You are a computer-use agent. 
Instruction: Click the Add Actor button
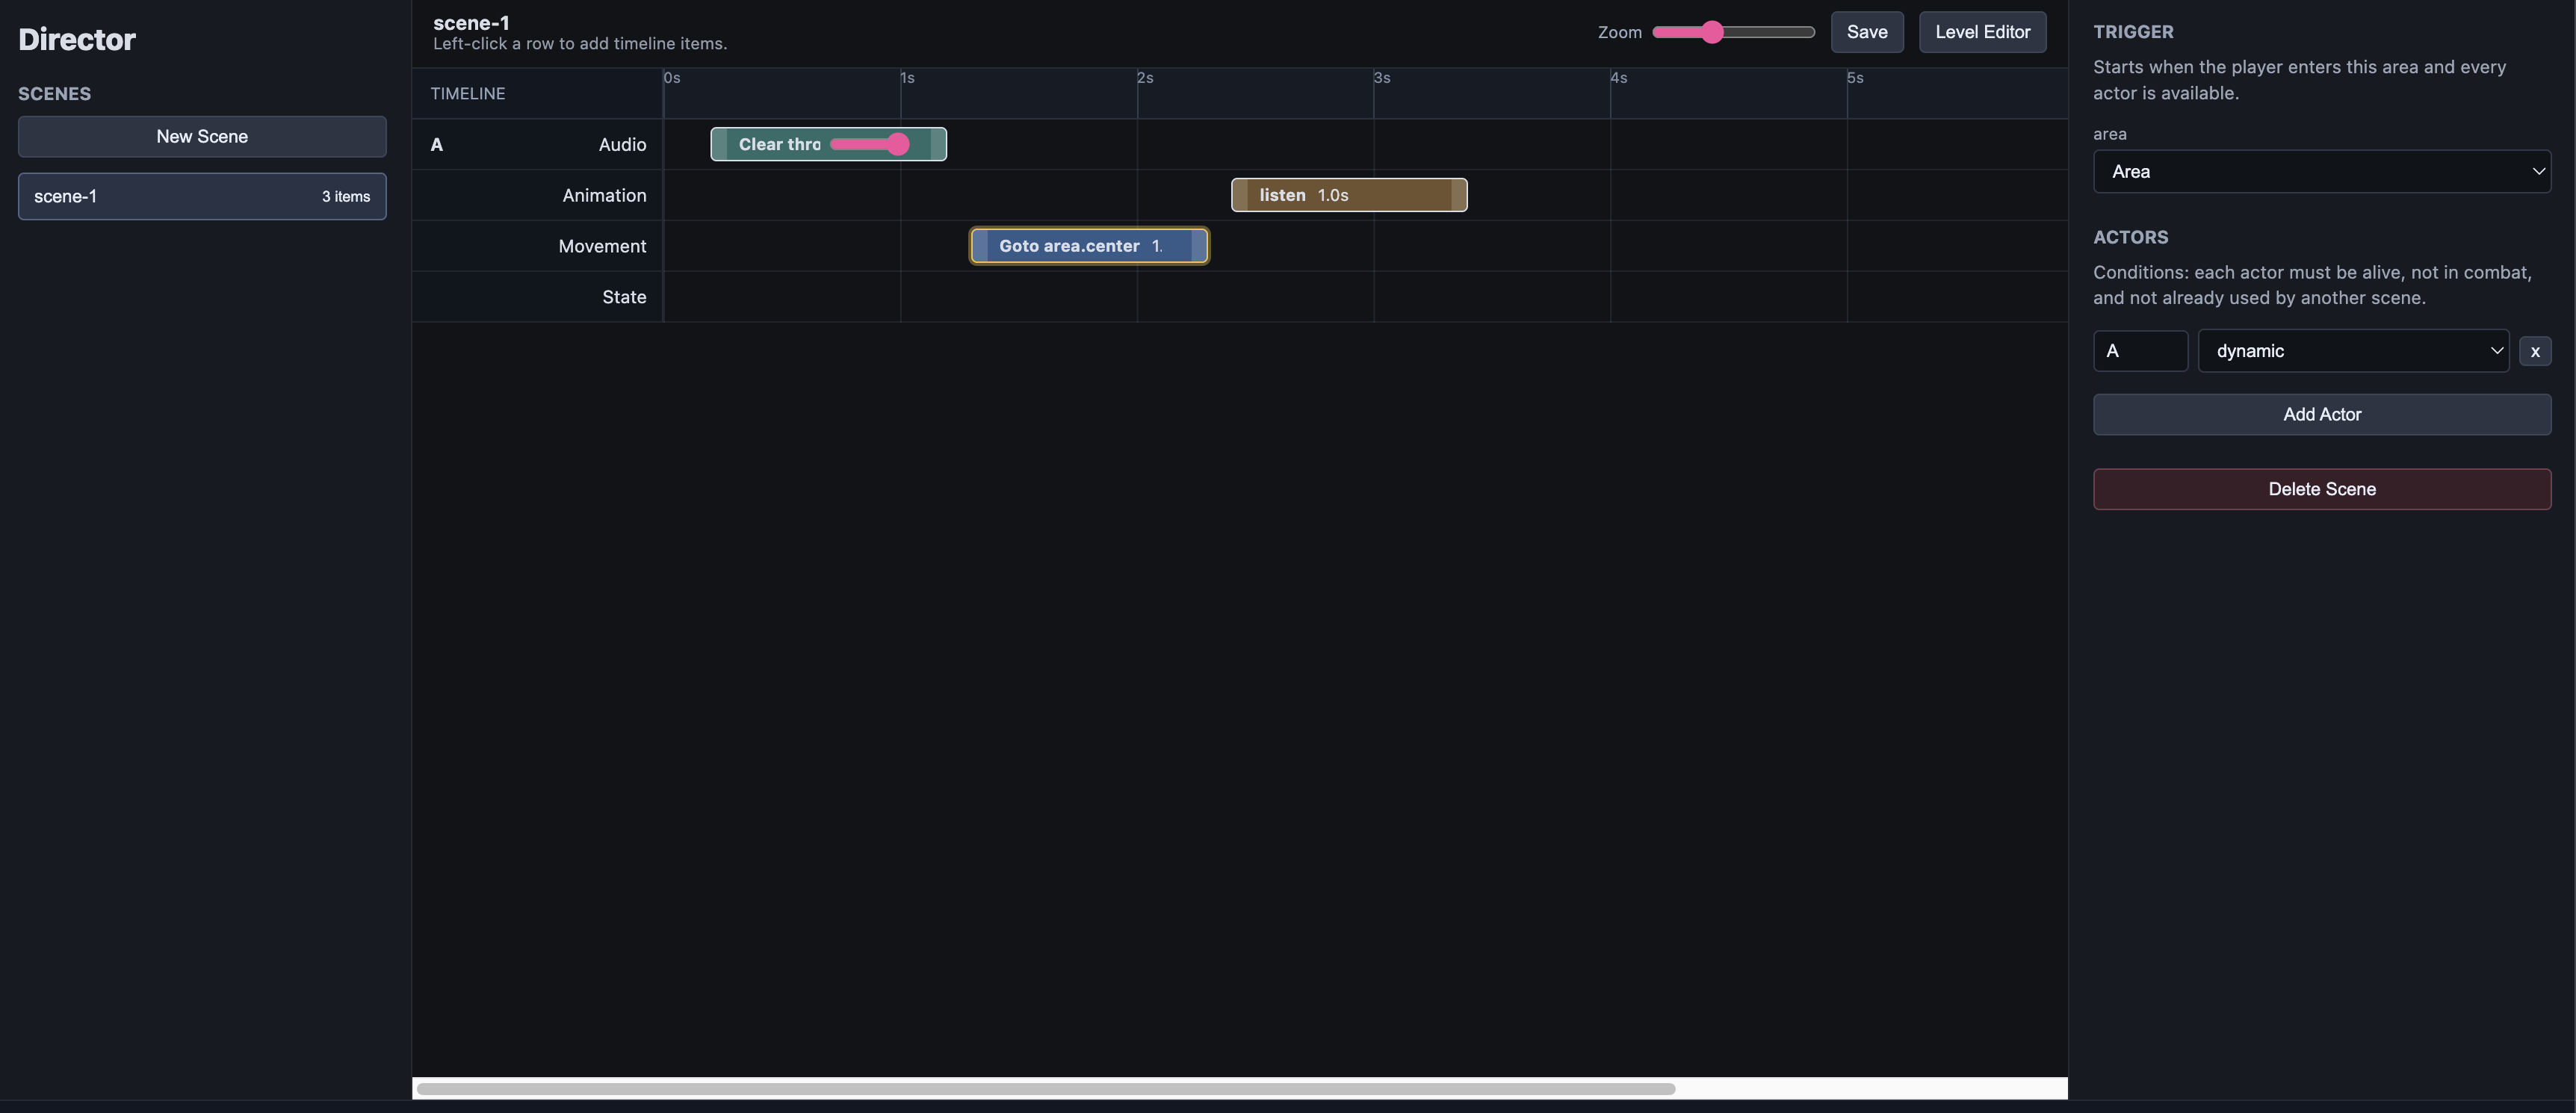click(x=2322, y=414)
